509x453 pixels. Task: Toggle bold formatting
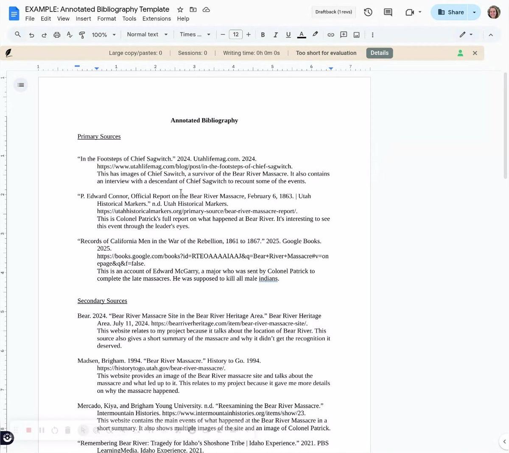coord(263,34)
